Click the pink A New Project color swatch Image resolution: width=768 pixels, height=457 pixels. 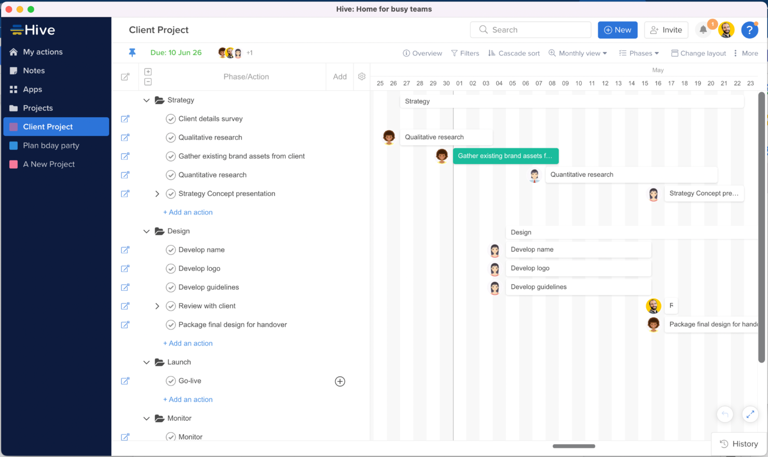13,164
